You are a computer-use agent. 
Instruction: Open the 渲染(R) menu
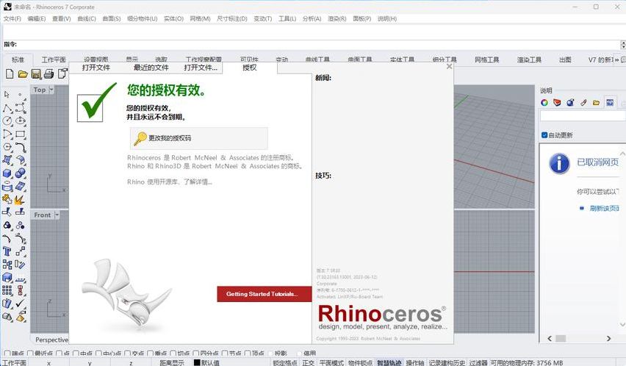[x=337, y=19]
